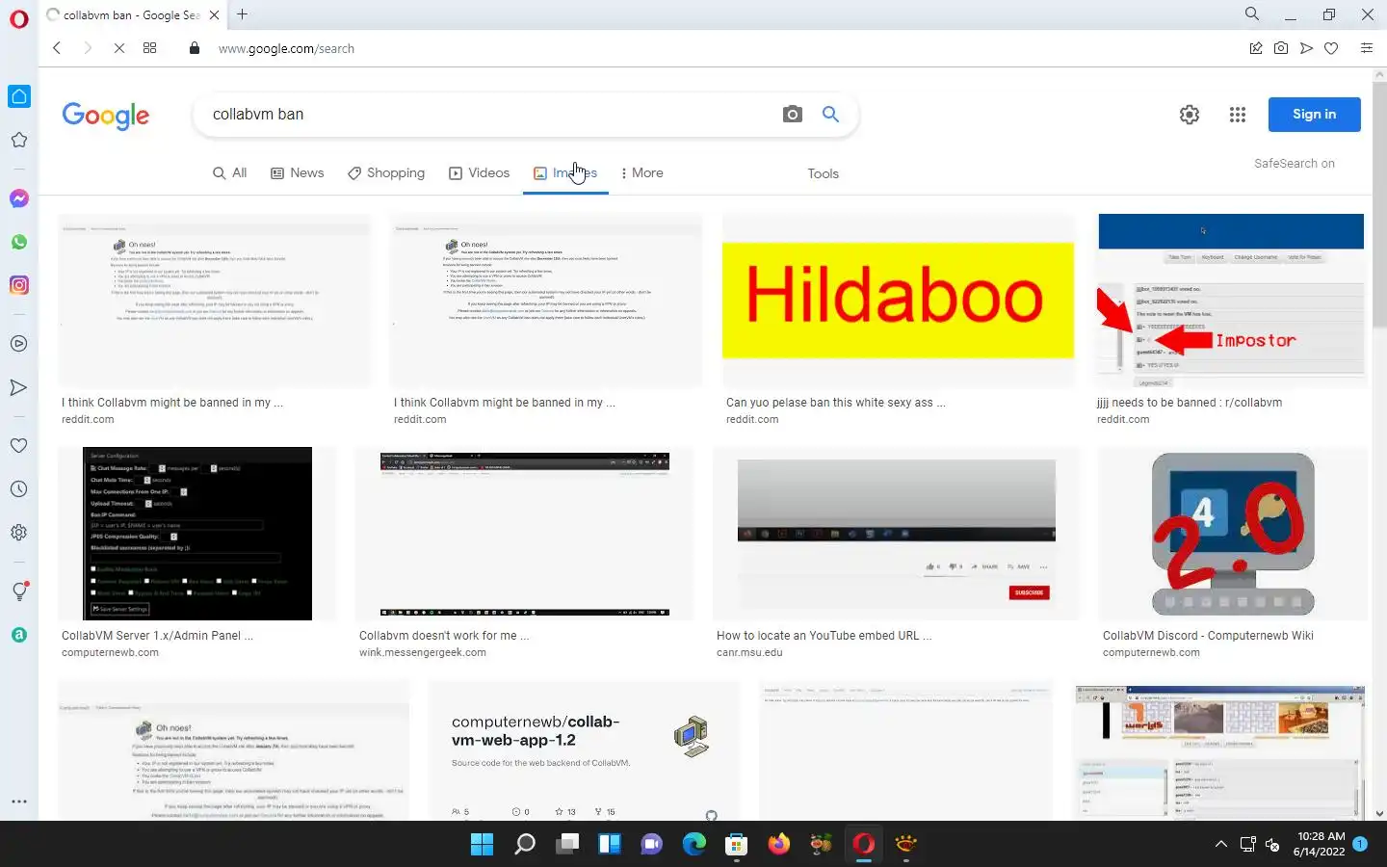The height and width of the screenshot is (867, 1387).
Task: Open the Hildaboo image result
Action: pyautogui.click(x=898, y=301)
